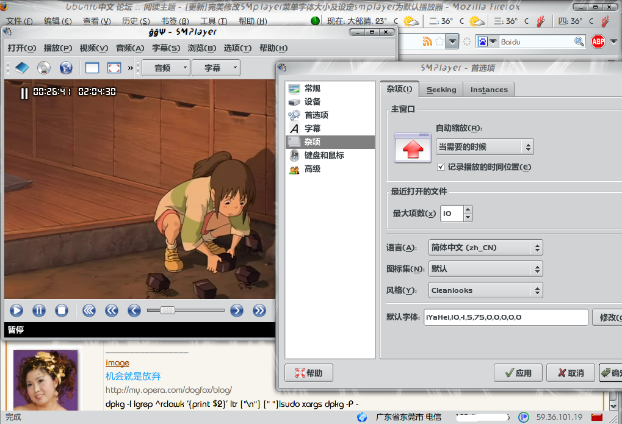622x424 pixels.
Task: Click the pause button in SMPlayer
Action: tap(39, 311)
